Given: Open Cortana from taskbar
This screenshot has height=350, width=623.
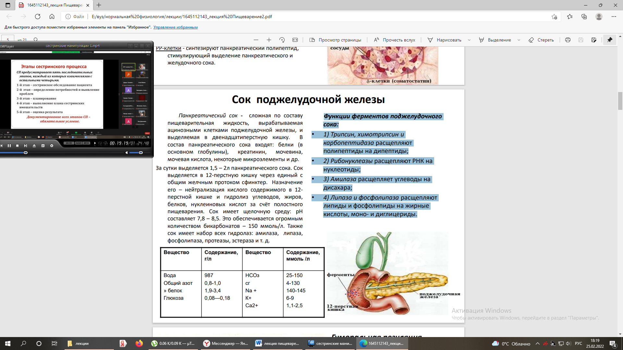Looking at the screenshot, I should click(x=39, y=344).
